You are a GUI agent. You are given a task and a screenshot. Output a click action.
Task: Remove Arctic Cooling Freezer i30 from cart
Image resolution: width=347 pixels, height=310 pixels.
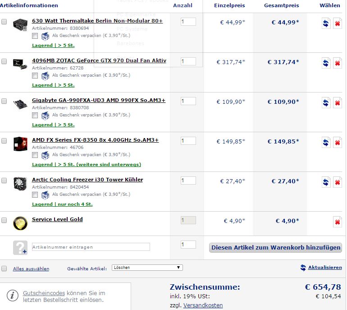pyautogui.click(x=337, y=182)
